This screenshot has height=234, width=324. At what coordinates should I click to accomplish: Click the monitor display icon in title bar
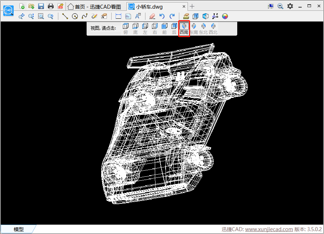[x=270, y=6]
